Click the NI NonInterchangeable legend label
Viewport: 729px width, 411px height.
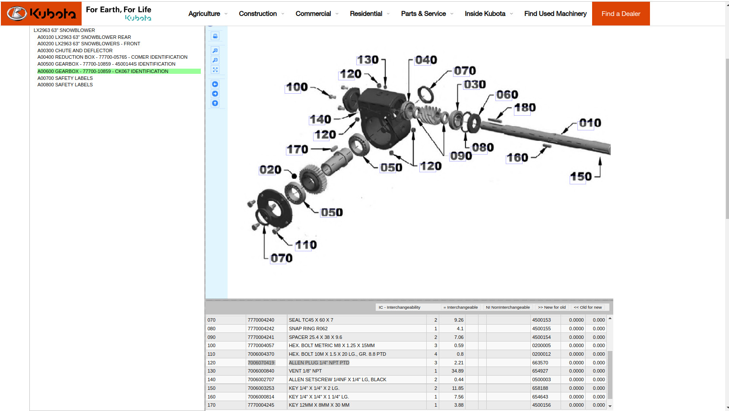point(507,307)
